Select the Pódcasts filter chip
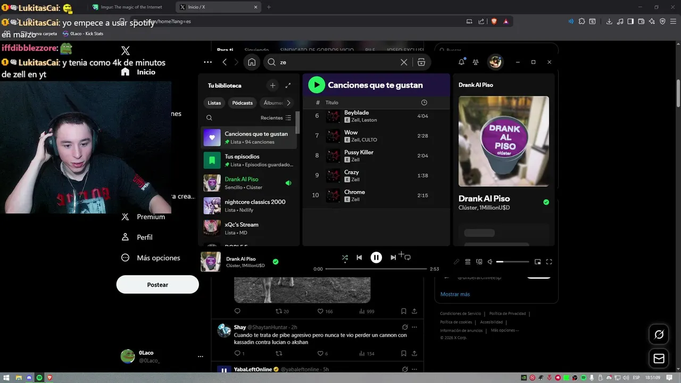 pyautogui.click(x=242, y=103)
